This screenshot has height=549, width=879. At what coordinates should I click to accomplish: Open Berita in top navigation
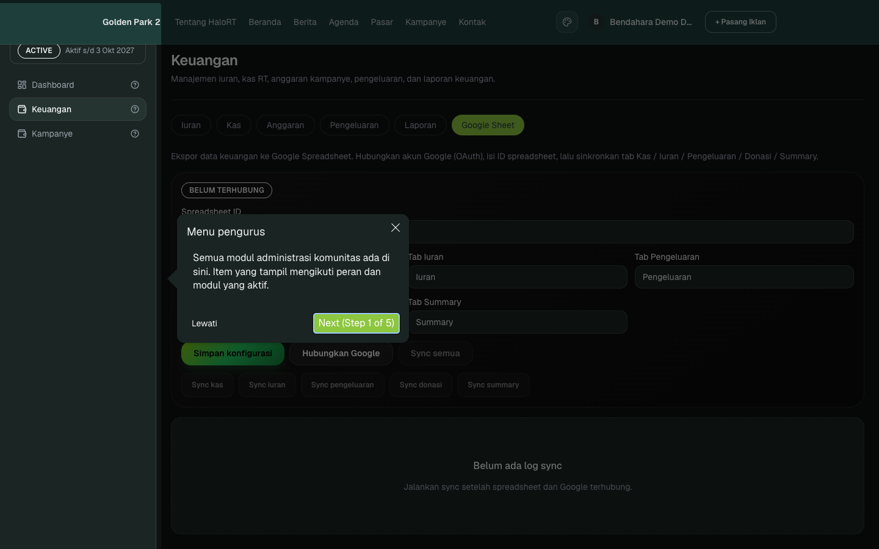coord(305,22)
